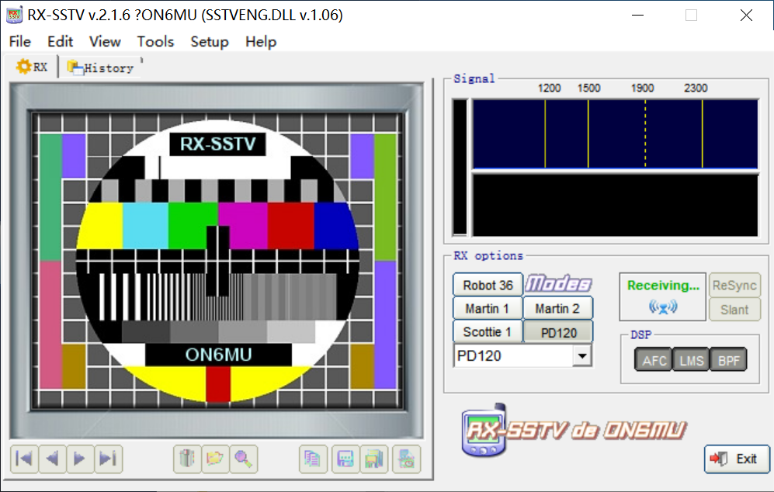Open the folder icon button
Image resolution: width=774 pixels, height=492 pixels.
coord(215,459)
